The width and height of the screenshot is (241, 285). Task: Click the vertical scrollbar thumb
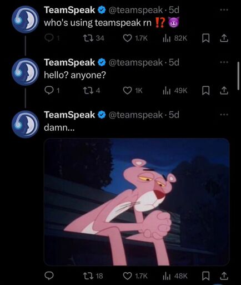[x=238, y=76]
